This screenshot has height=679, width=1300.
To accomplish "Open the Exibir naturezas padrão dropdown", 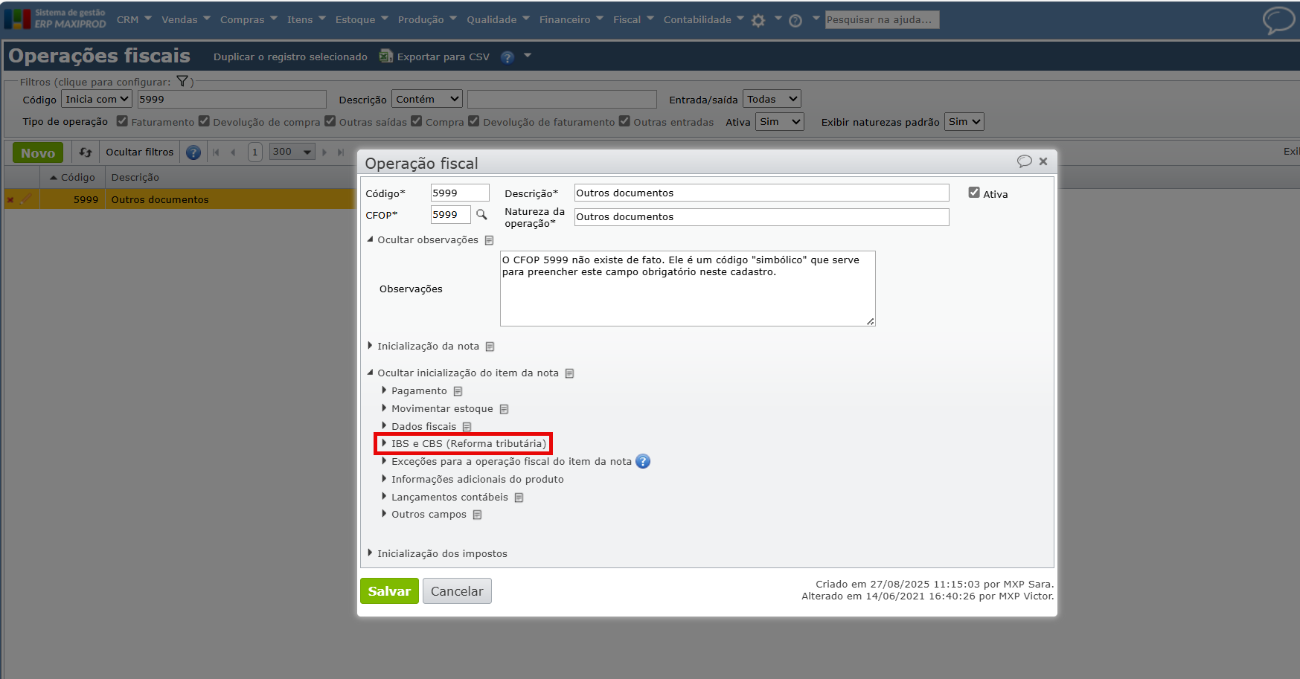I will pyautogui.click(x=964, y=122).
